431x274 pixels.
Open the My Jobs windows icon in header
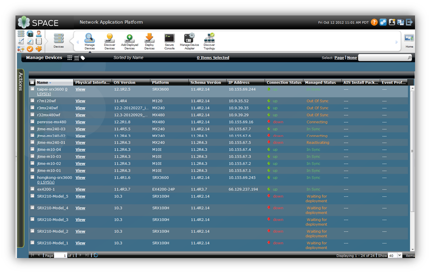point(400,22)
